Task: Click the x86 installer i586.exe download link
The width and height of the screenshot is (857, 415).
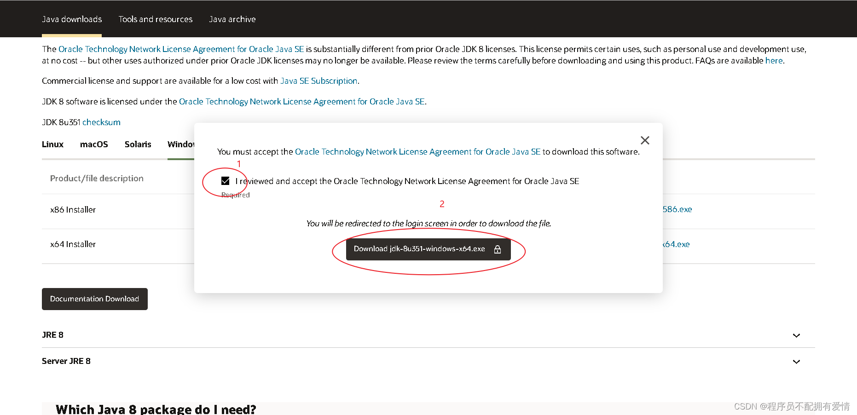Action: coord(677,209)
